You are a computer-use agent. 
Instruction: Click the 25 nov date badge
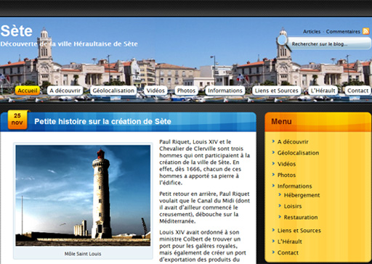17,120
